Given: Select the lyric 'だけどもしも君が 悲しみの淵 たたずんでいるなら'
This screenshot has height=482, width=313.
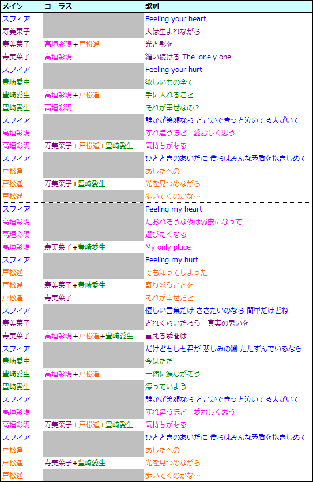Looking at the screenshot, I should coord(224,349).
